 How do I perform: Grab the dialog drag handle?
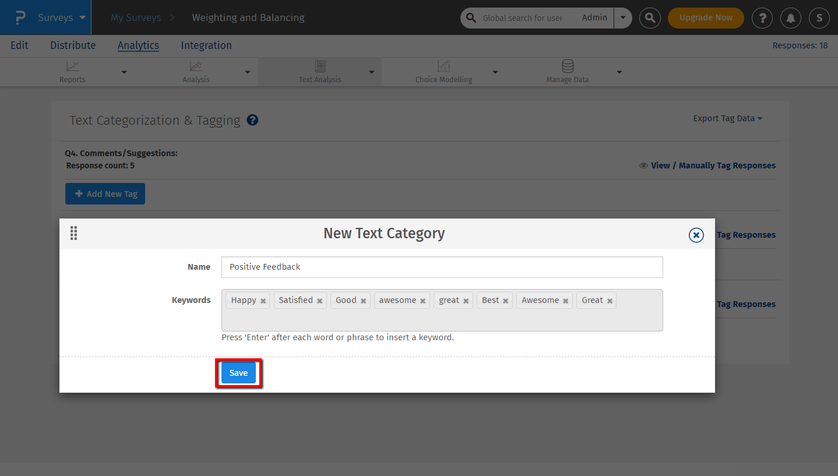(73, 233)
